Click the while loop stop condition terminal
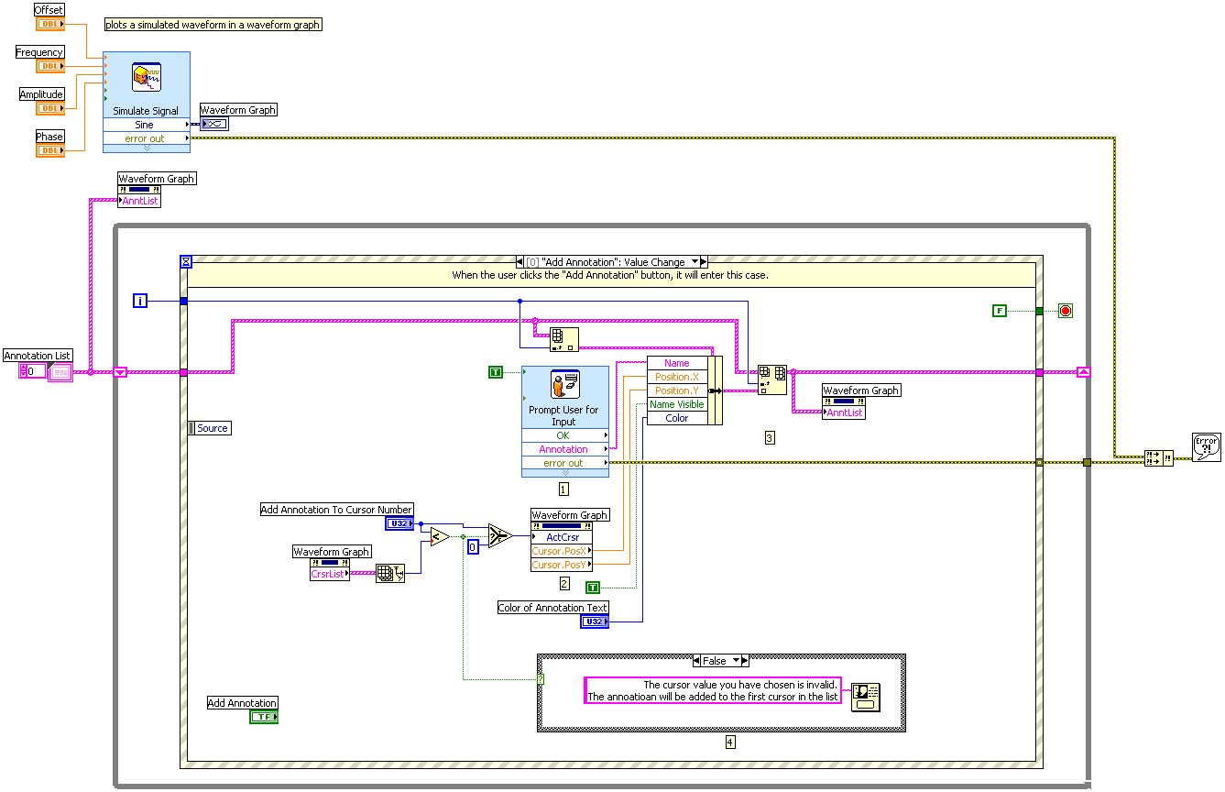 (1065, 311)
